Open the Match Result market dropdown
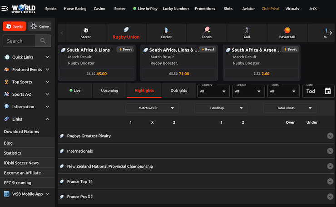 click(x=152, y=108)
